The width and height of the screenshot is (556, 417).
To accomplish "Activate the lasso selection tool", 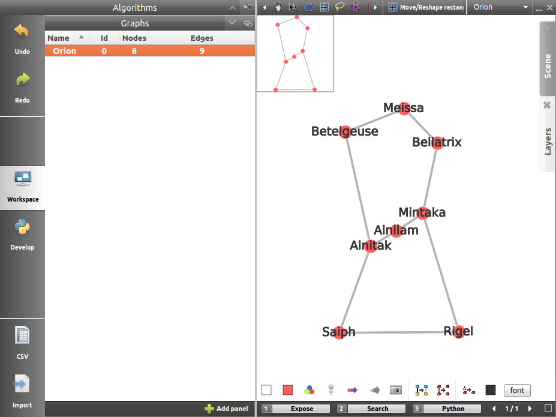I will pyautogui.click(x=340, y=8).
